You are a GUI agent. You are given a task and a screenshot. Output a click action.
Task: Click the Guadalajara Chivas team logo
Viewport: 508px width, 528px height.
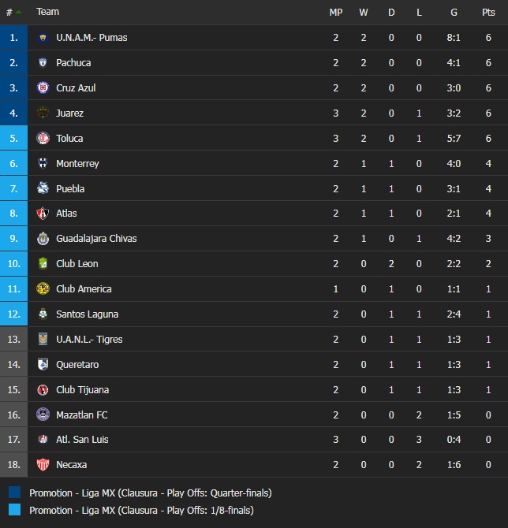tap(43, 239)
